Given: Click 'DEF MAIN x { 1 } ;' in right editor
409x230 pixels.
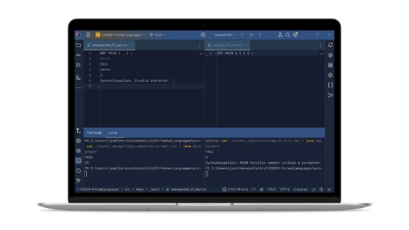Looking at the screenshot, I should [235, 53].
